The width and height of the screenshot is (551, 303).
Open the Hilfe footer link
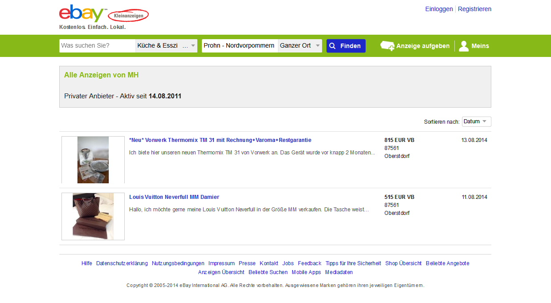coord(87,263)
